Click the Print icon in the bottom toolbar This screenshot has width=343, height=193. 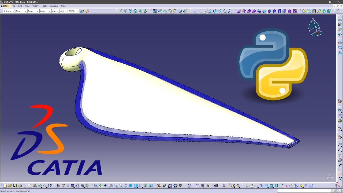(x=20, y=185)
